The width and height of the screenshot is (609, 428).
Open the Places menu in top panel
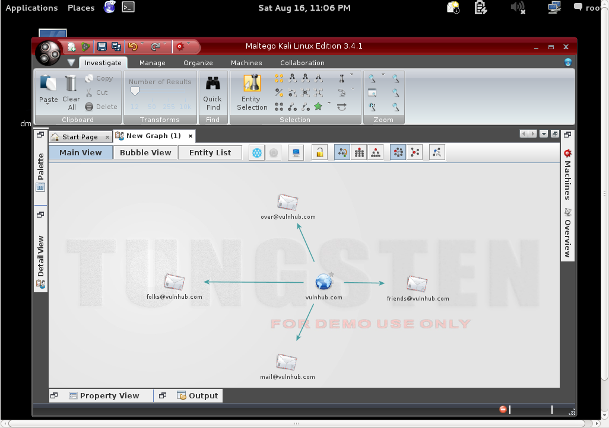[x=81, y=8]
